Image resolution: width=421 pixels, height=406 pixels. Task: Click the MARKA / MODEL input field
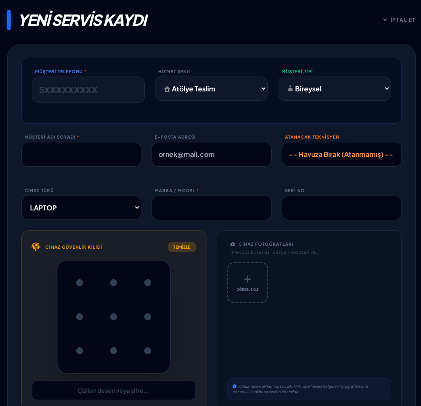(211, 207)
